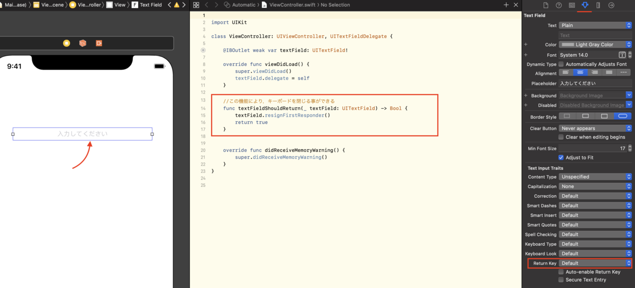Open the Quick Help inspector

559,5
